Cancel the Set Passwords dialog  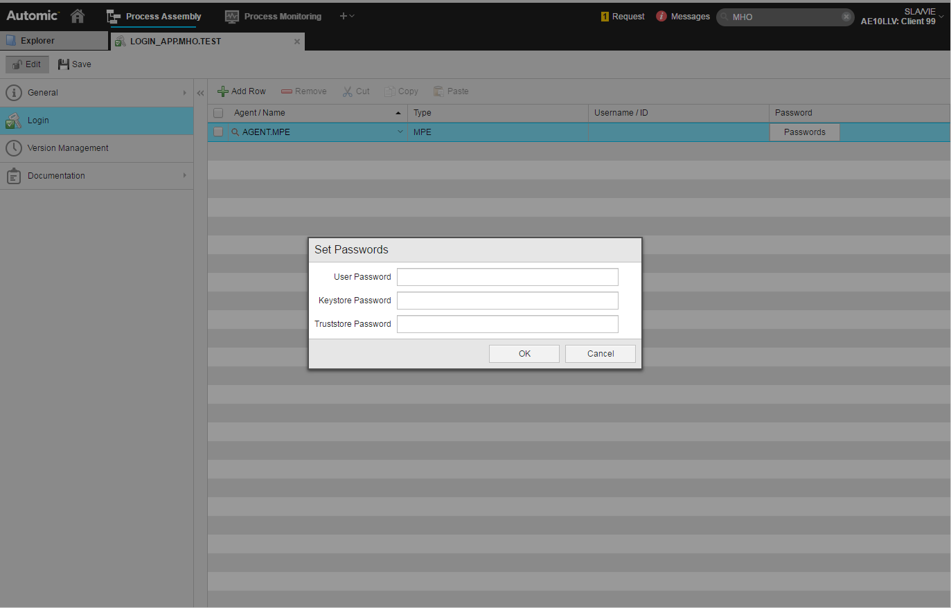tap(600, 354)
